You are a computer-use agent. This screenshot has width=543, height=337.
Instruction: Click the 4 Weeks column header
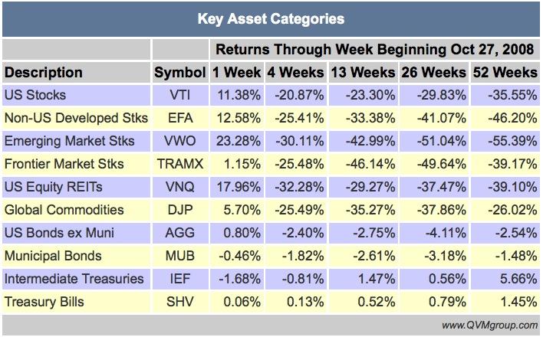(x=295, y=74)
